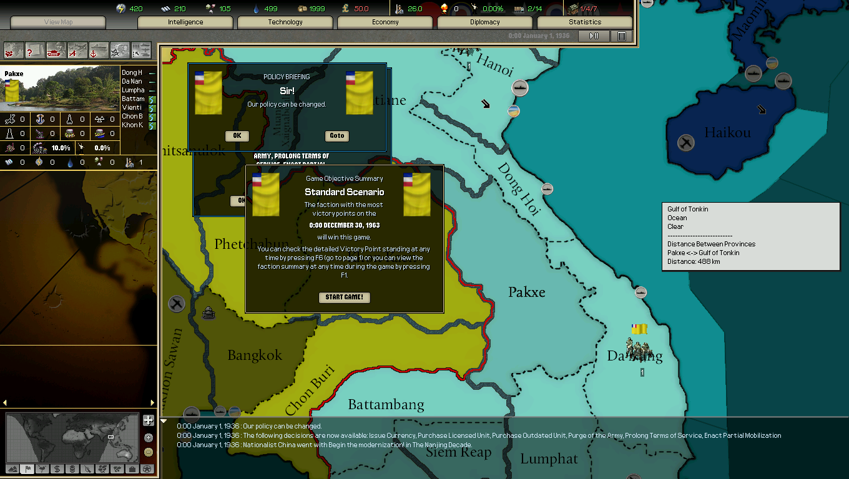Open the Economy tab
This screenshot has height=479, width=849.
pyautogui.click(x=385, y=22)
